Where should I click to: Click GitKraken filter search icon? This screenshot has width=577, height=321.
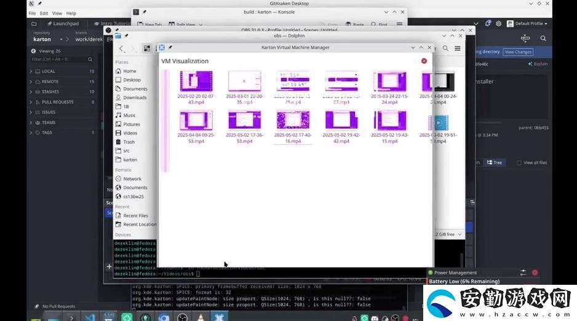[x=90, y=59]
